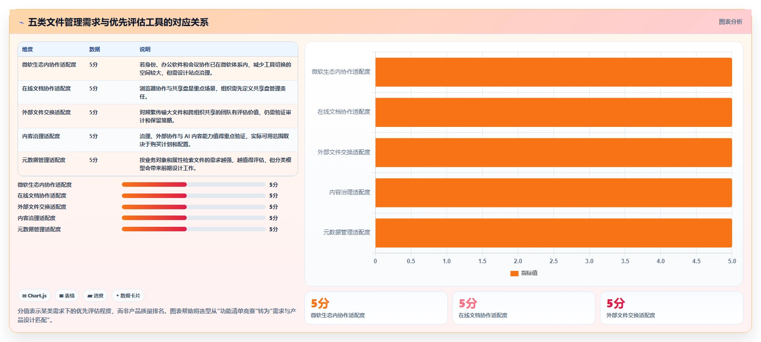Open the 微软生态内协作适配度 5分 data card
Viewport: 761px width, 342px height.
tap(376, 308)
